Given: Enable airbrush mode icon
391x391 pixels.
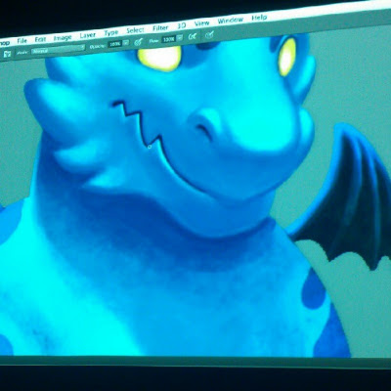Looking at the screenshot, I should 193,36.
